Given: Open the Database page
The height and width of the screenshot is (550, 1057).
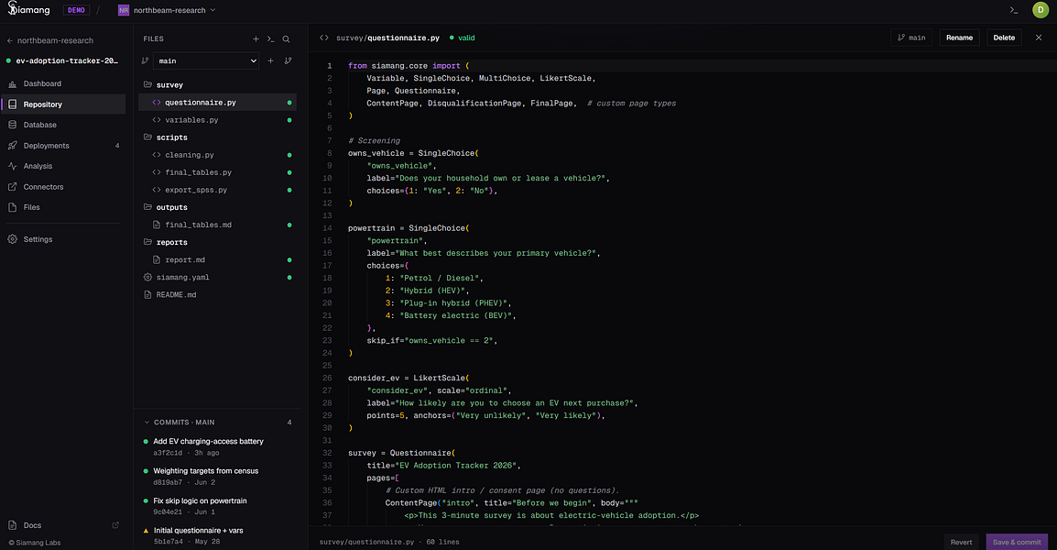Looking at the screenshot, I should pos(62,125).
